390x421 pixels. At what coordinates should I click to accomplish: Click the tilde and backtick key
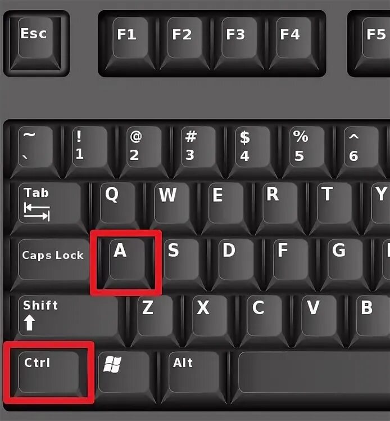pos(35,151)
